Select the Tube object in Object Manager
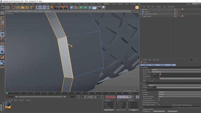 pyautogui.click(x=146, y=9)
